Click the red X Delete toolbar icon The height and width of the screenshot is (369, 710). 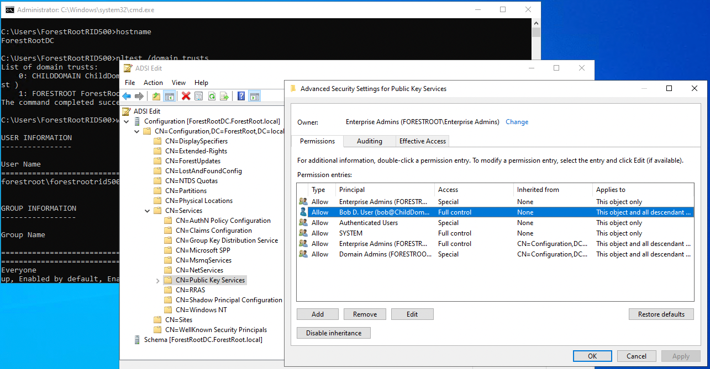(186, 96)
